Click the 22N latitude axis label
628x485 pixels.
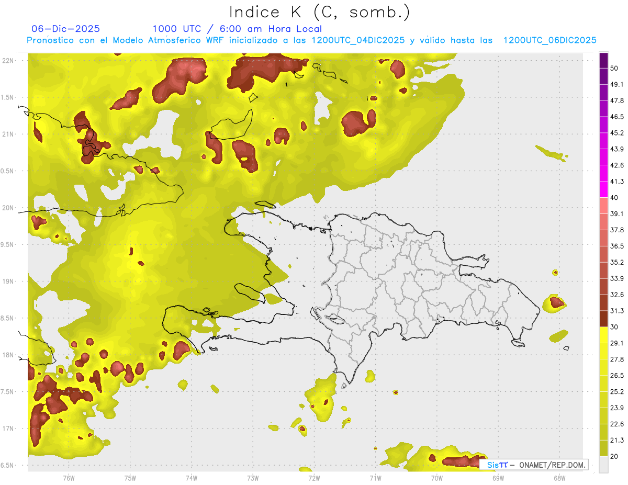[x=9, y=61]
